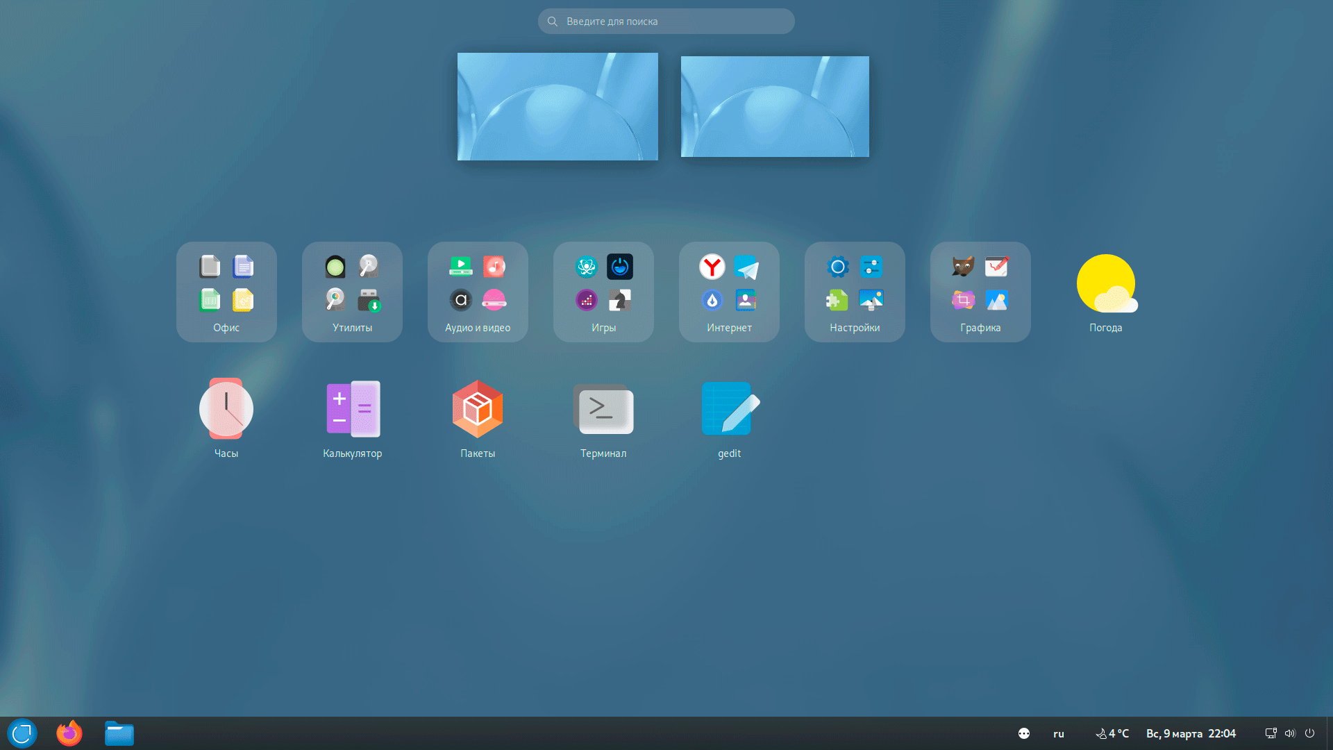Open the Weather (Погода) app
The width and height of the screenshot is (1333, 750).
1105,285
